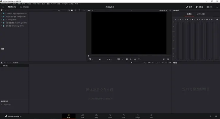Screen dimensions: 220x119
Task: Select the C:\ (Usage: 16%) drive row
Action: click(x=14, y=20)
